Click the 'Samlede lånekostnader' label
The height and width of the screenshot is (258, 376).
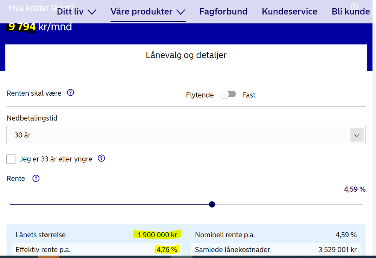(232, 250)
